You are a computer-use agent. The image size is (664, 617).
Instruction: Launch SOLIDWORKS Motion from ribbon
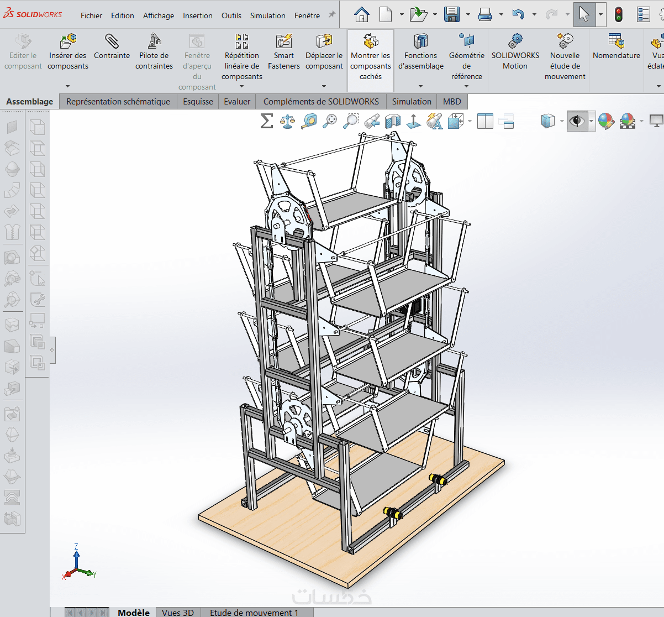(515, 41)
